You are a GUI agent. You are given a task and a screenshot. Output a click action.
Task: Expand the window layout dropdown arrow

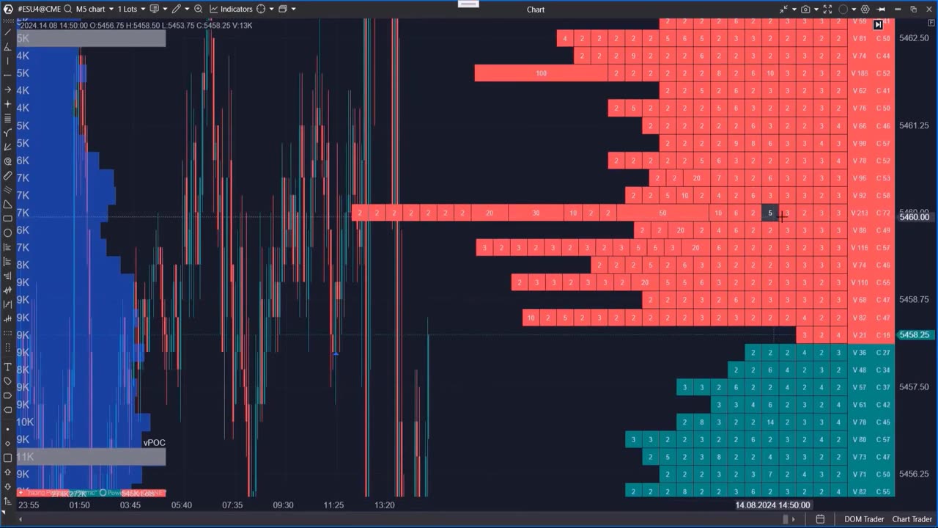[293, 9]
